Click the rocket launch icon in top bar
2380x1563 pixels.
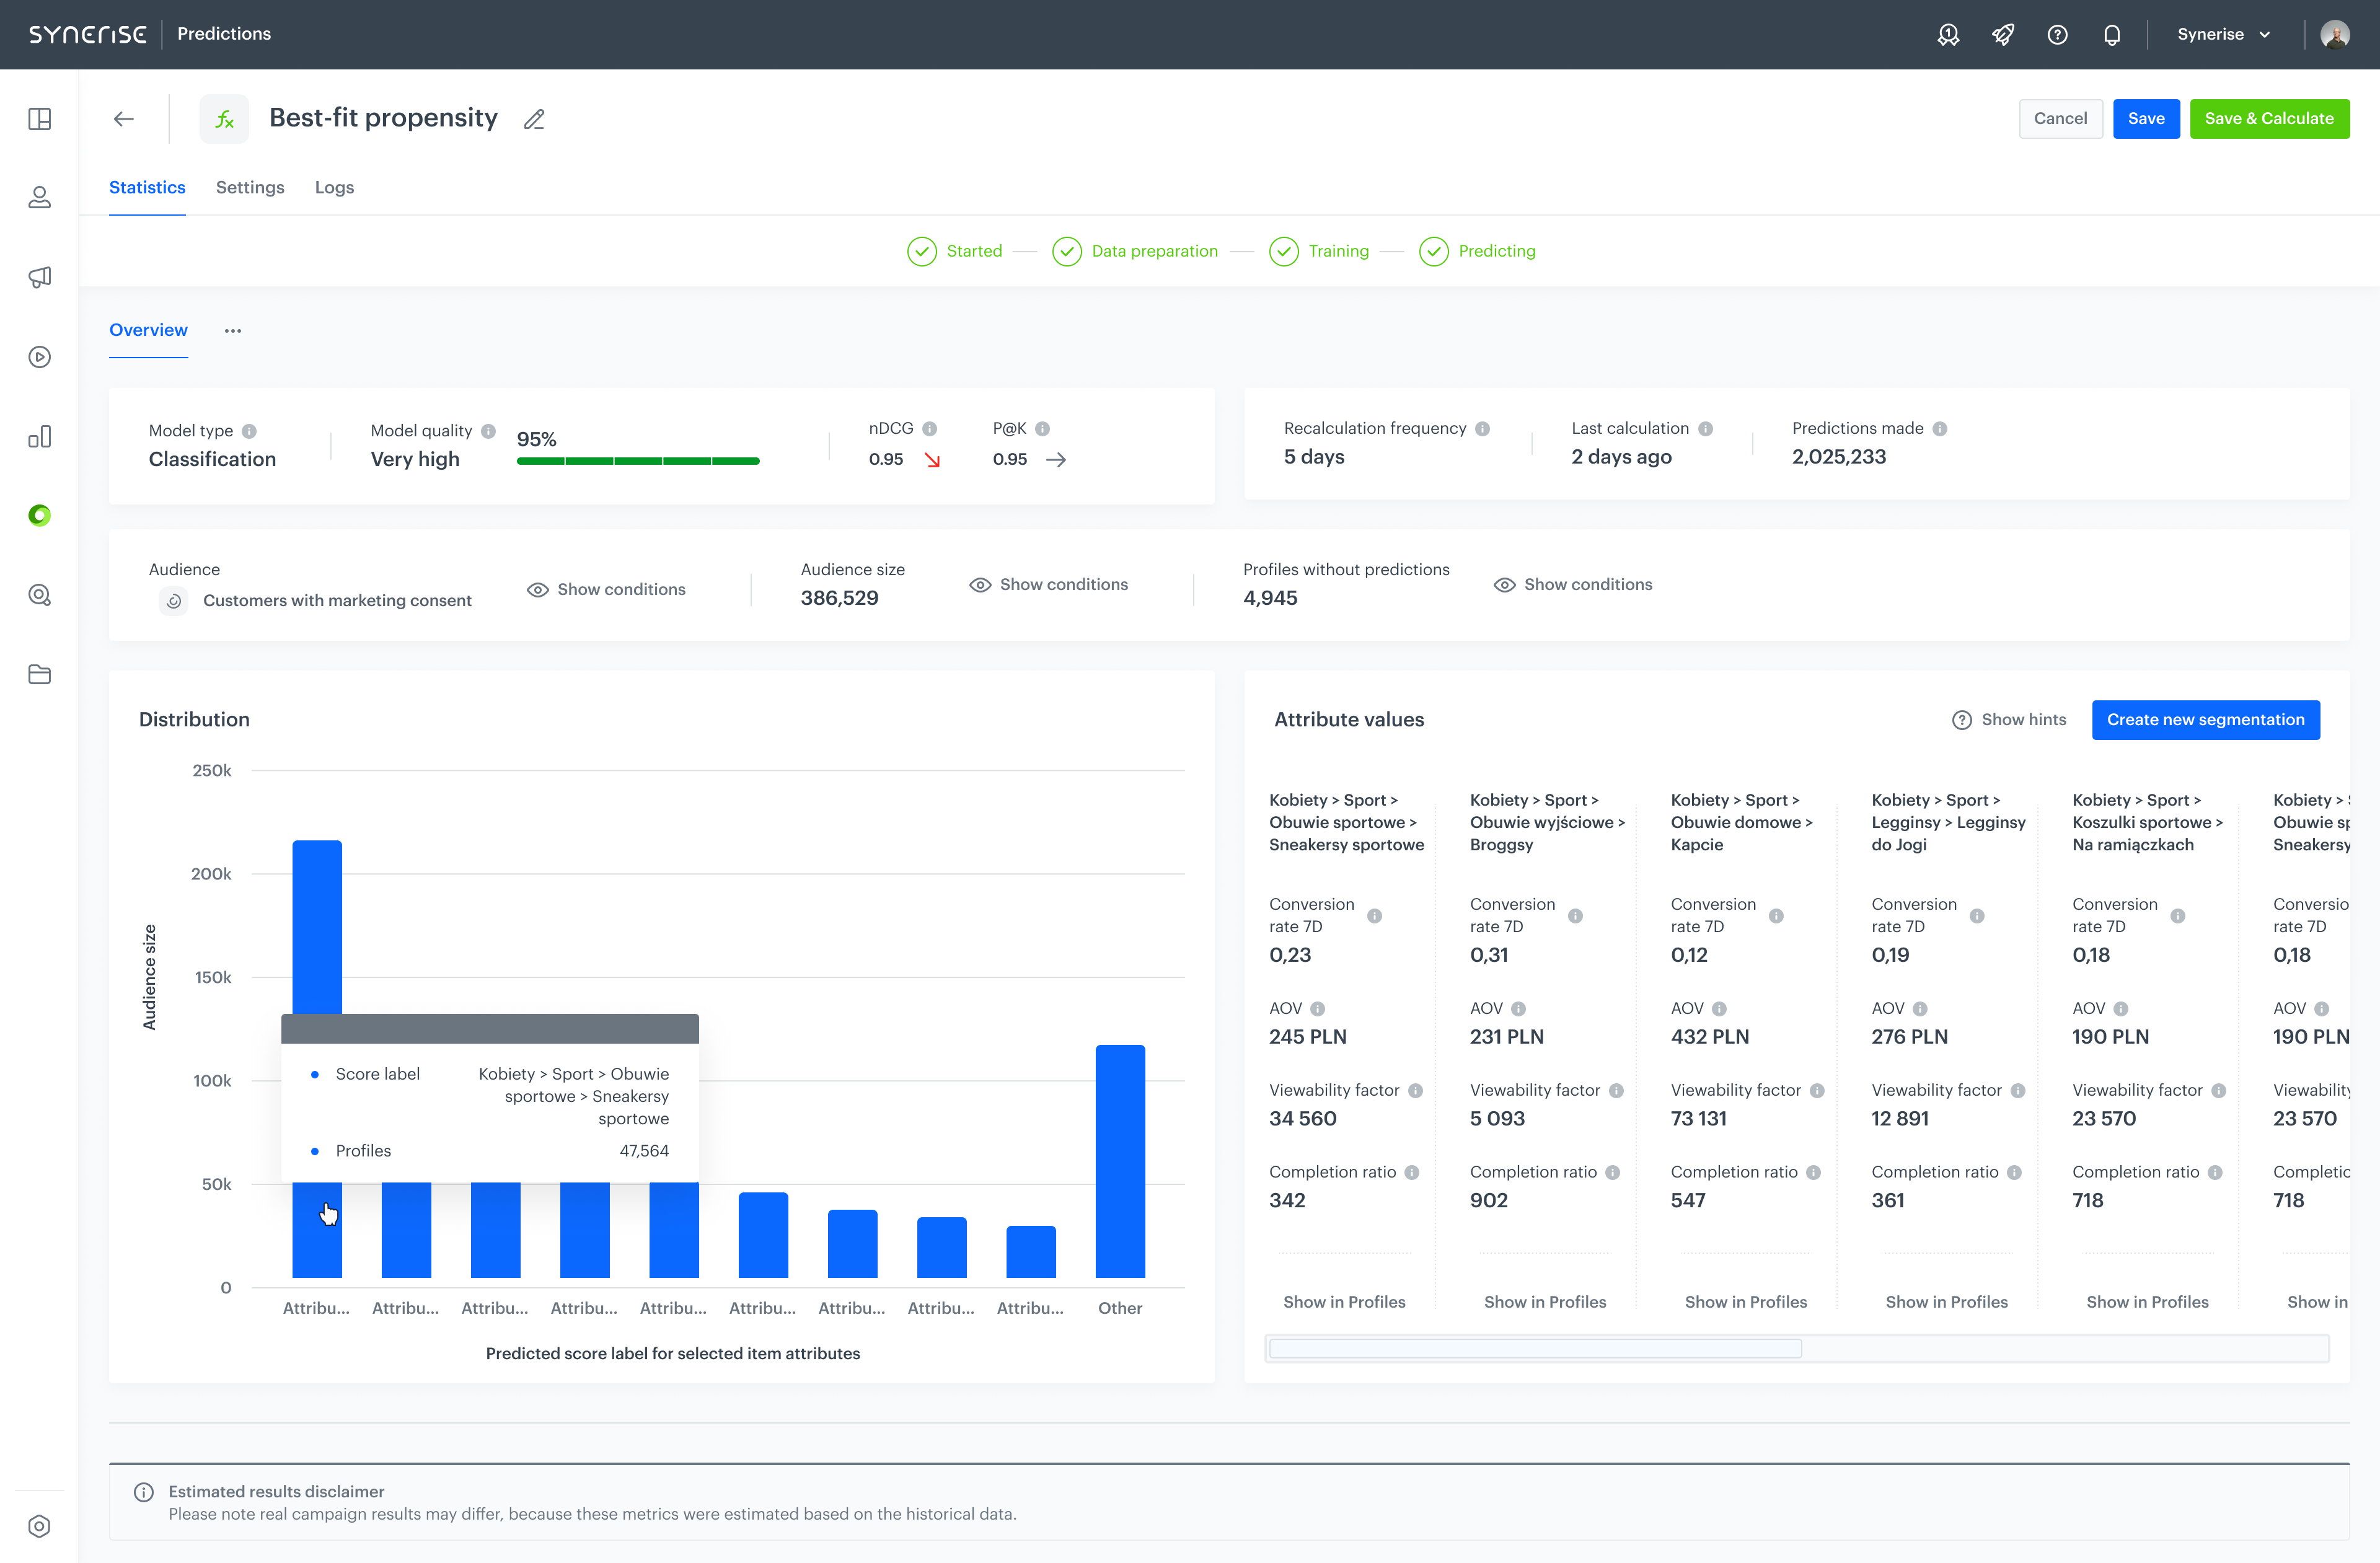click(x=2003, y=34)
